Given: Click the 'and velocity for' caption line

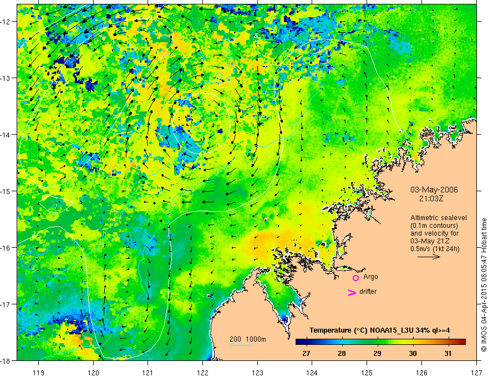Looking at the screenshot, I should pyautogui.click(x=434, y=233).
